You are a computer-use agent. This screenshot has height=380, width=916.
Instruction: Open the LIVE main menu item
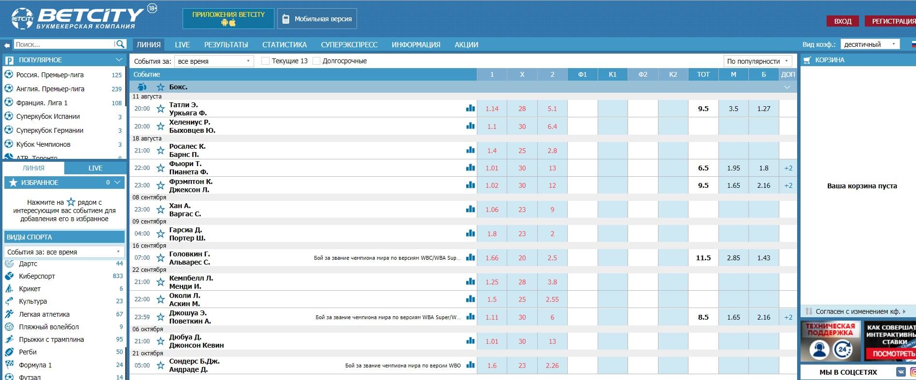pyautogui.click(x=182, y=44)
